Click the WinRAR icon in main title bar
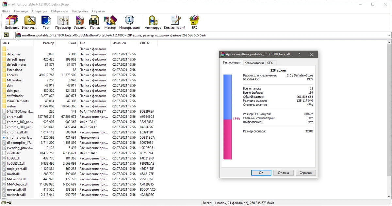 [5, 4]
